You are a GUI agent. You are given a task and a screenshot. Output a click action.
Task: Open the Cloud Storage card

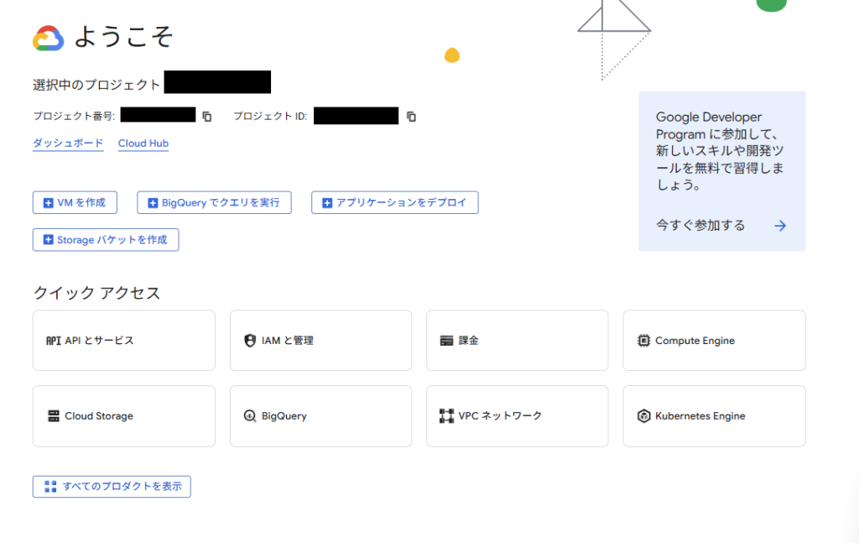[123, 416]
